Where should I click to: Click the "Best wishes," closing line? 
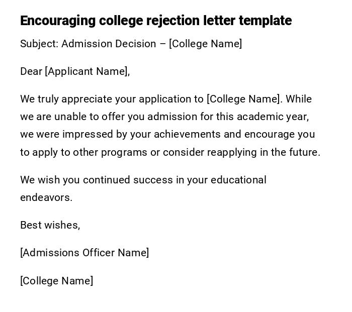[50, 225]
